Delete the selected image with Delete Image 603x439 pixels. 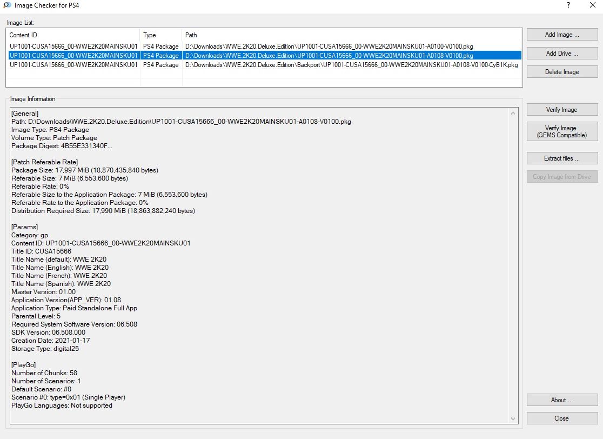click(x=562, y=72)
